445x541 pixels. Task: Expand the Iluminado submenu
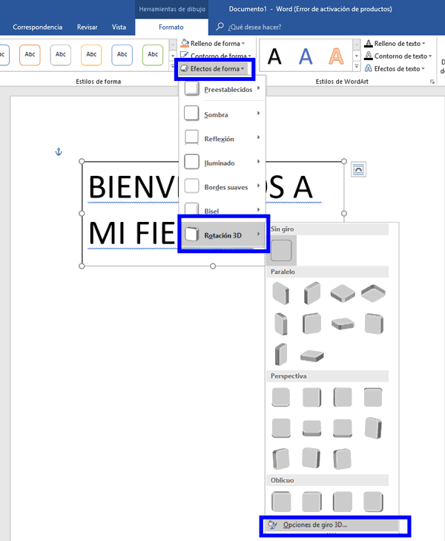(222, 163)
